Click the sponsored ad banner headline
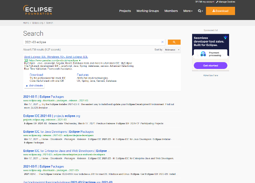The width and height of the screenshot is (255, 183). tap(209, 41)
